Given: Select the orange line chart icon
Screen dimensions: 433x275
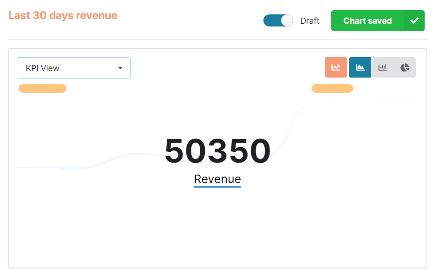Looking at the screenshot, I should tap(335, 67).
